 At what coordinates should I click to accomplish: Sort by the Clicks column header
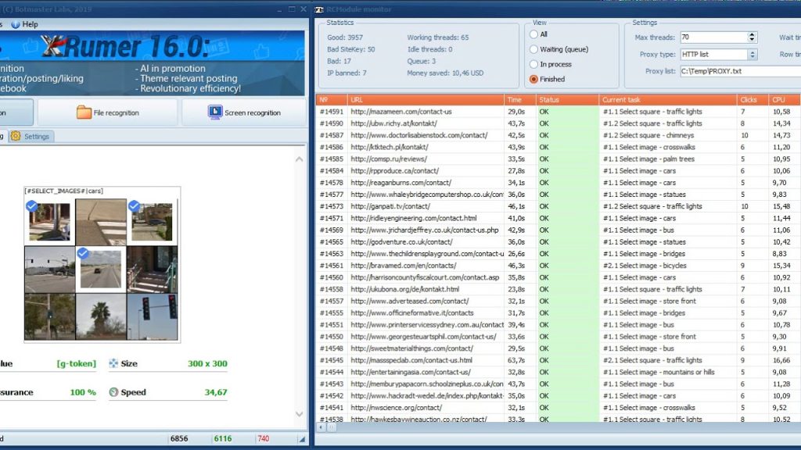coord(752,99)
